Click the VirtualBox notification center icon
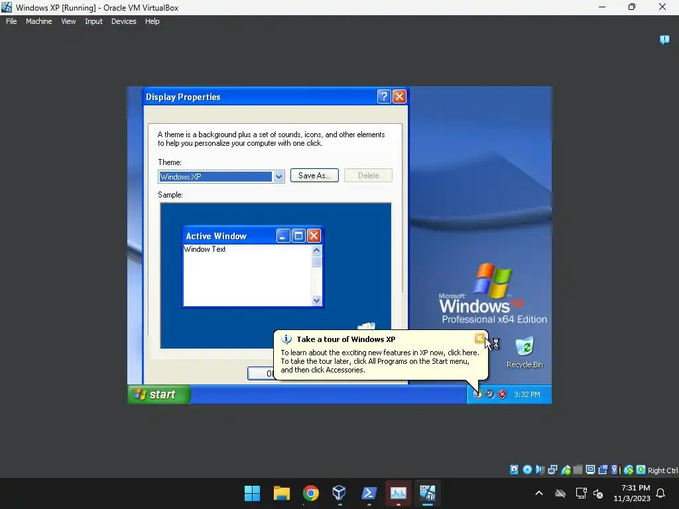The height and width of the screenshot is (509, 679). (664, 40)
